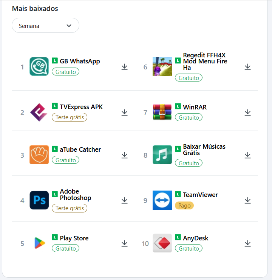
Task: Click green L badge beside Play Store
Action: pos(55,237)
